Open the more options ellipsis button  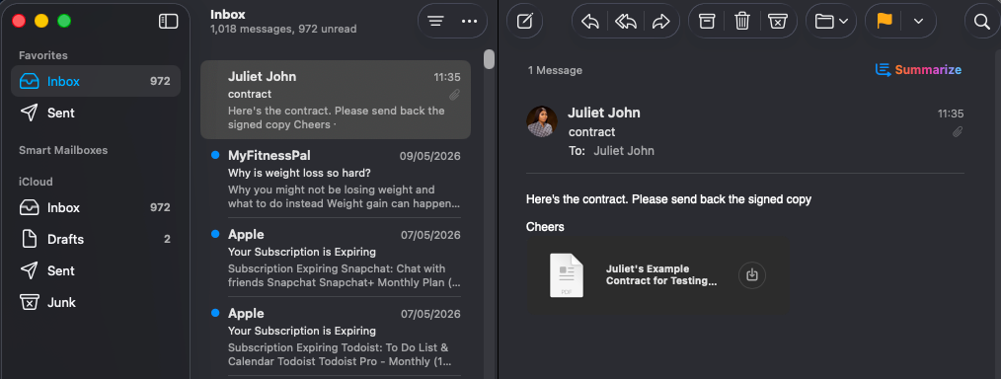point(469,21)
